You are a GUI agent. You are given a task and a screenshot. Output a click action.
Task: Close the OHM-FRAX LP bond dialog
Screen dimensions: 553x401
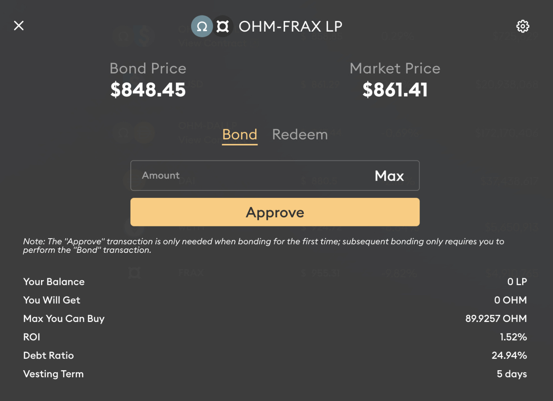[x=19, y=26]
